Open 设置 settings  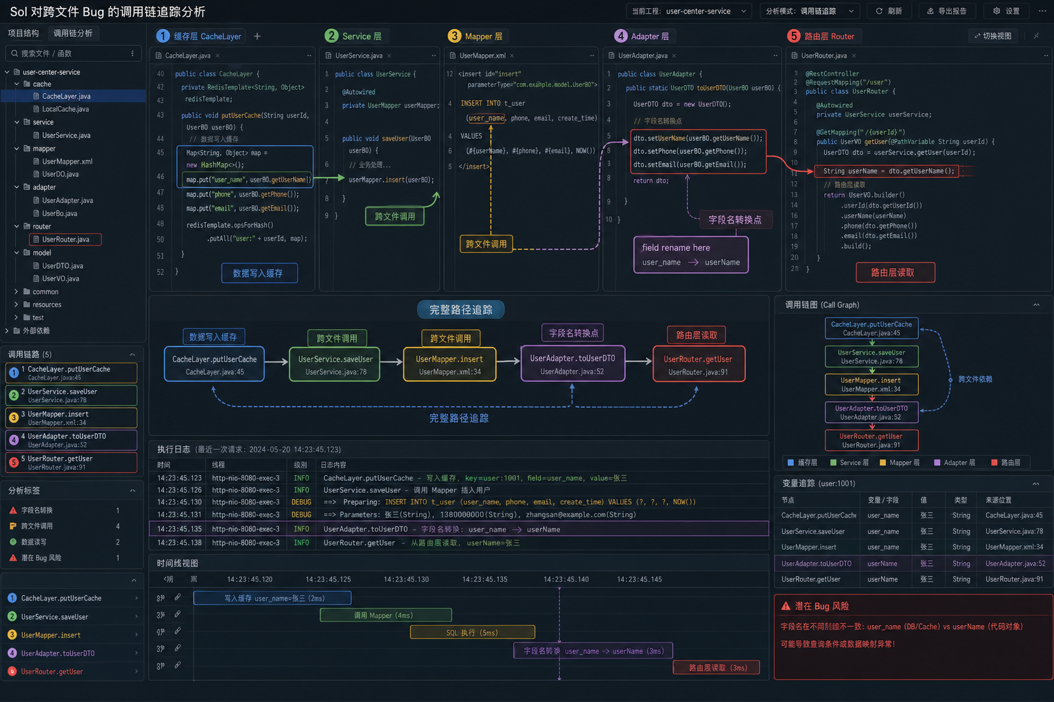pos(1006,11)
